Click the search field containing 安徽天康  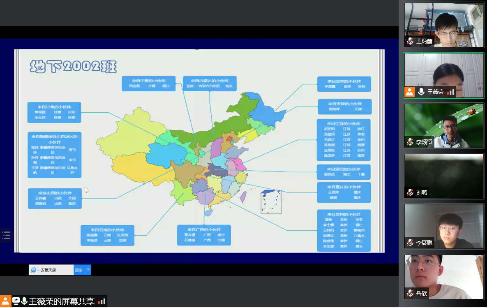[55, 270]
